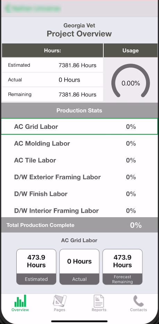Tap the Usage gauge showing 0.00%
Image resolution: width=159 pixels, height=324 pixels.
131,81
